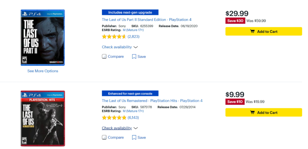Expand Check availability chevron for Remastered

click(136, 128)
